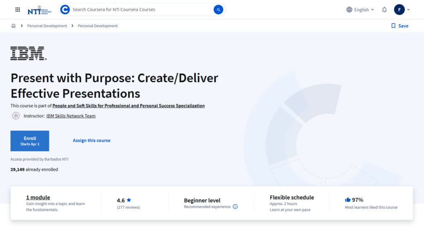The image size is (424, 229).
Task: Click the instructor avatar icon
Action: point(16,116)
